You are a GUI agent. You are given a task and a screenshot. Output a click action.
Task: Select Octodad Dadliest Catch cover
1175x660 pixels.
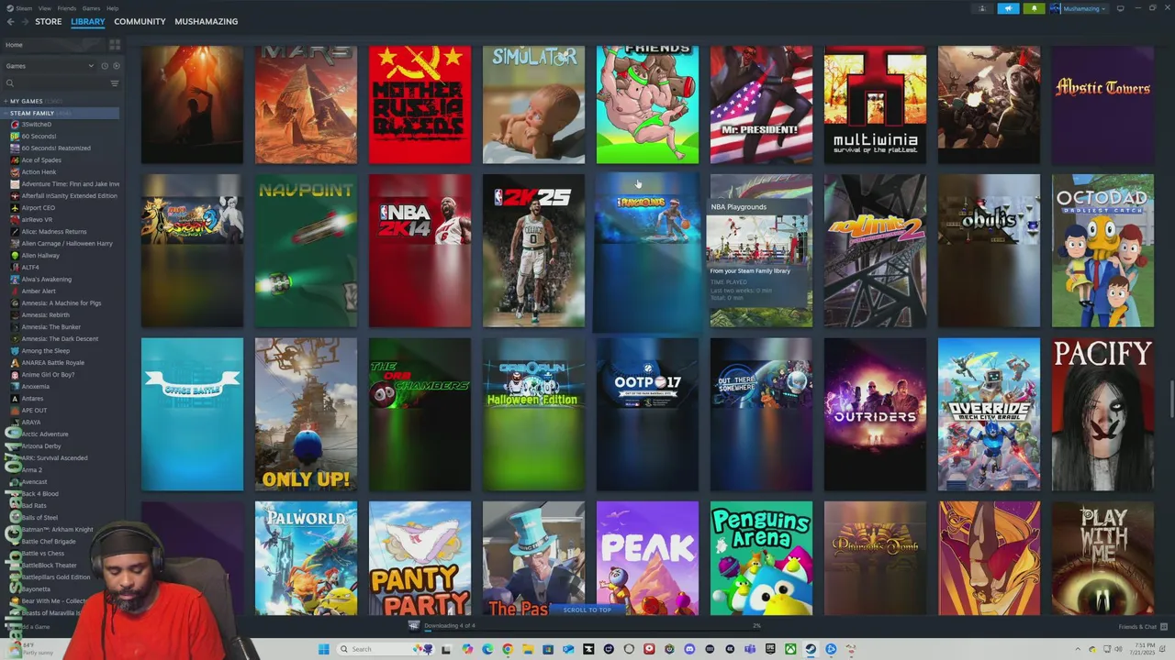coord(1102,250)
